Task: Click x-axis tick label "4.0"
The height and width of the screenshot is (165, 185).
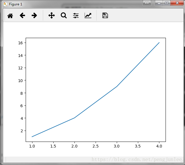Action: pyautogui.click(x=159, y=146)
